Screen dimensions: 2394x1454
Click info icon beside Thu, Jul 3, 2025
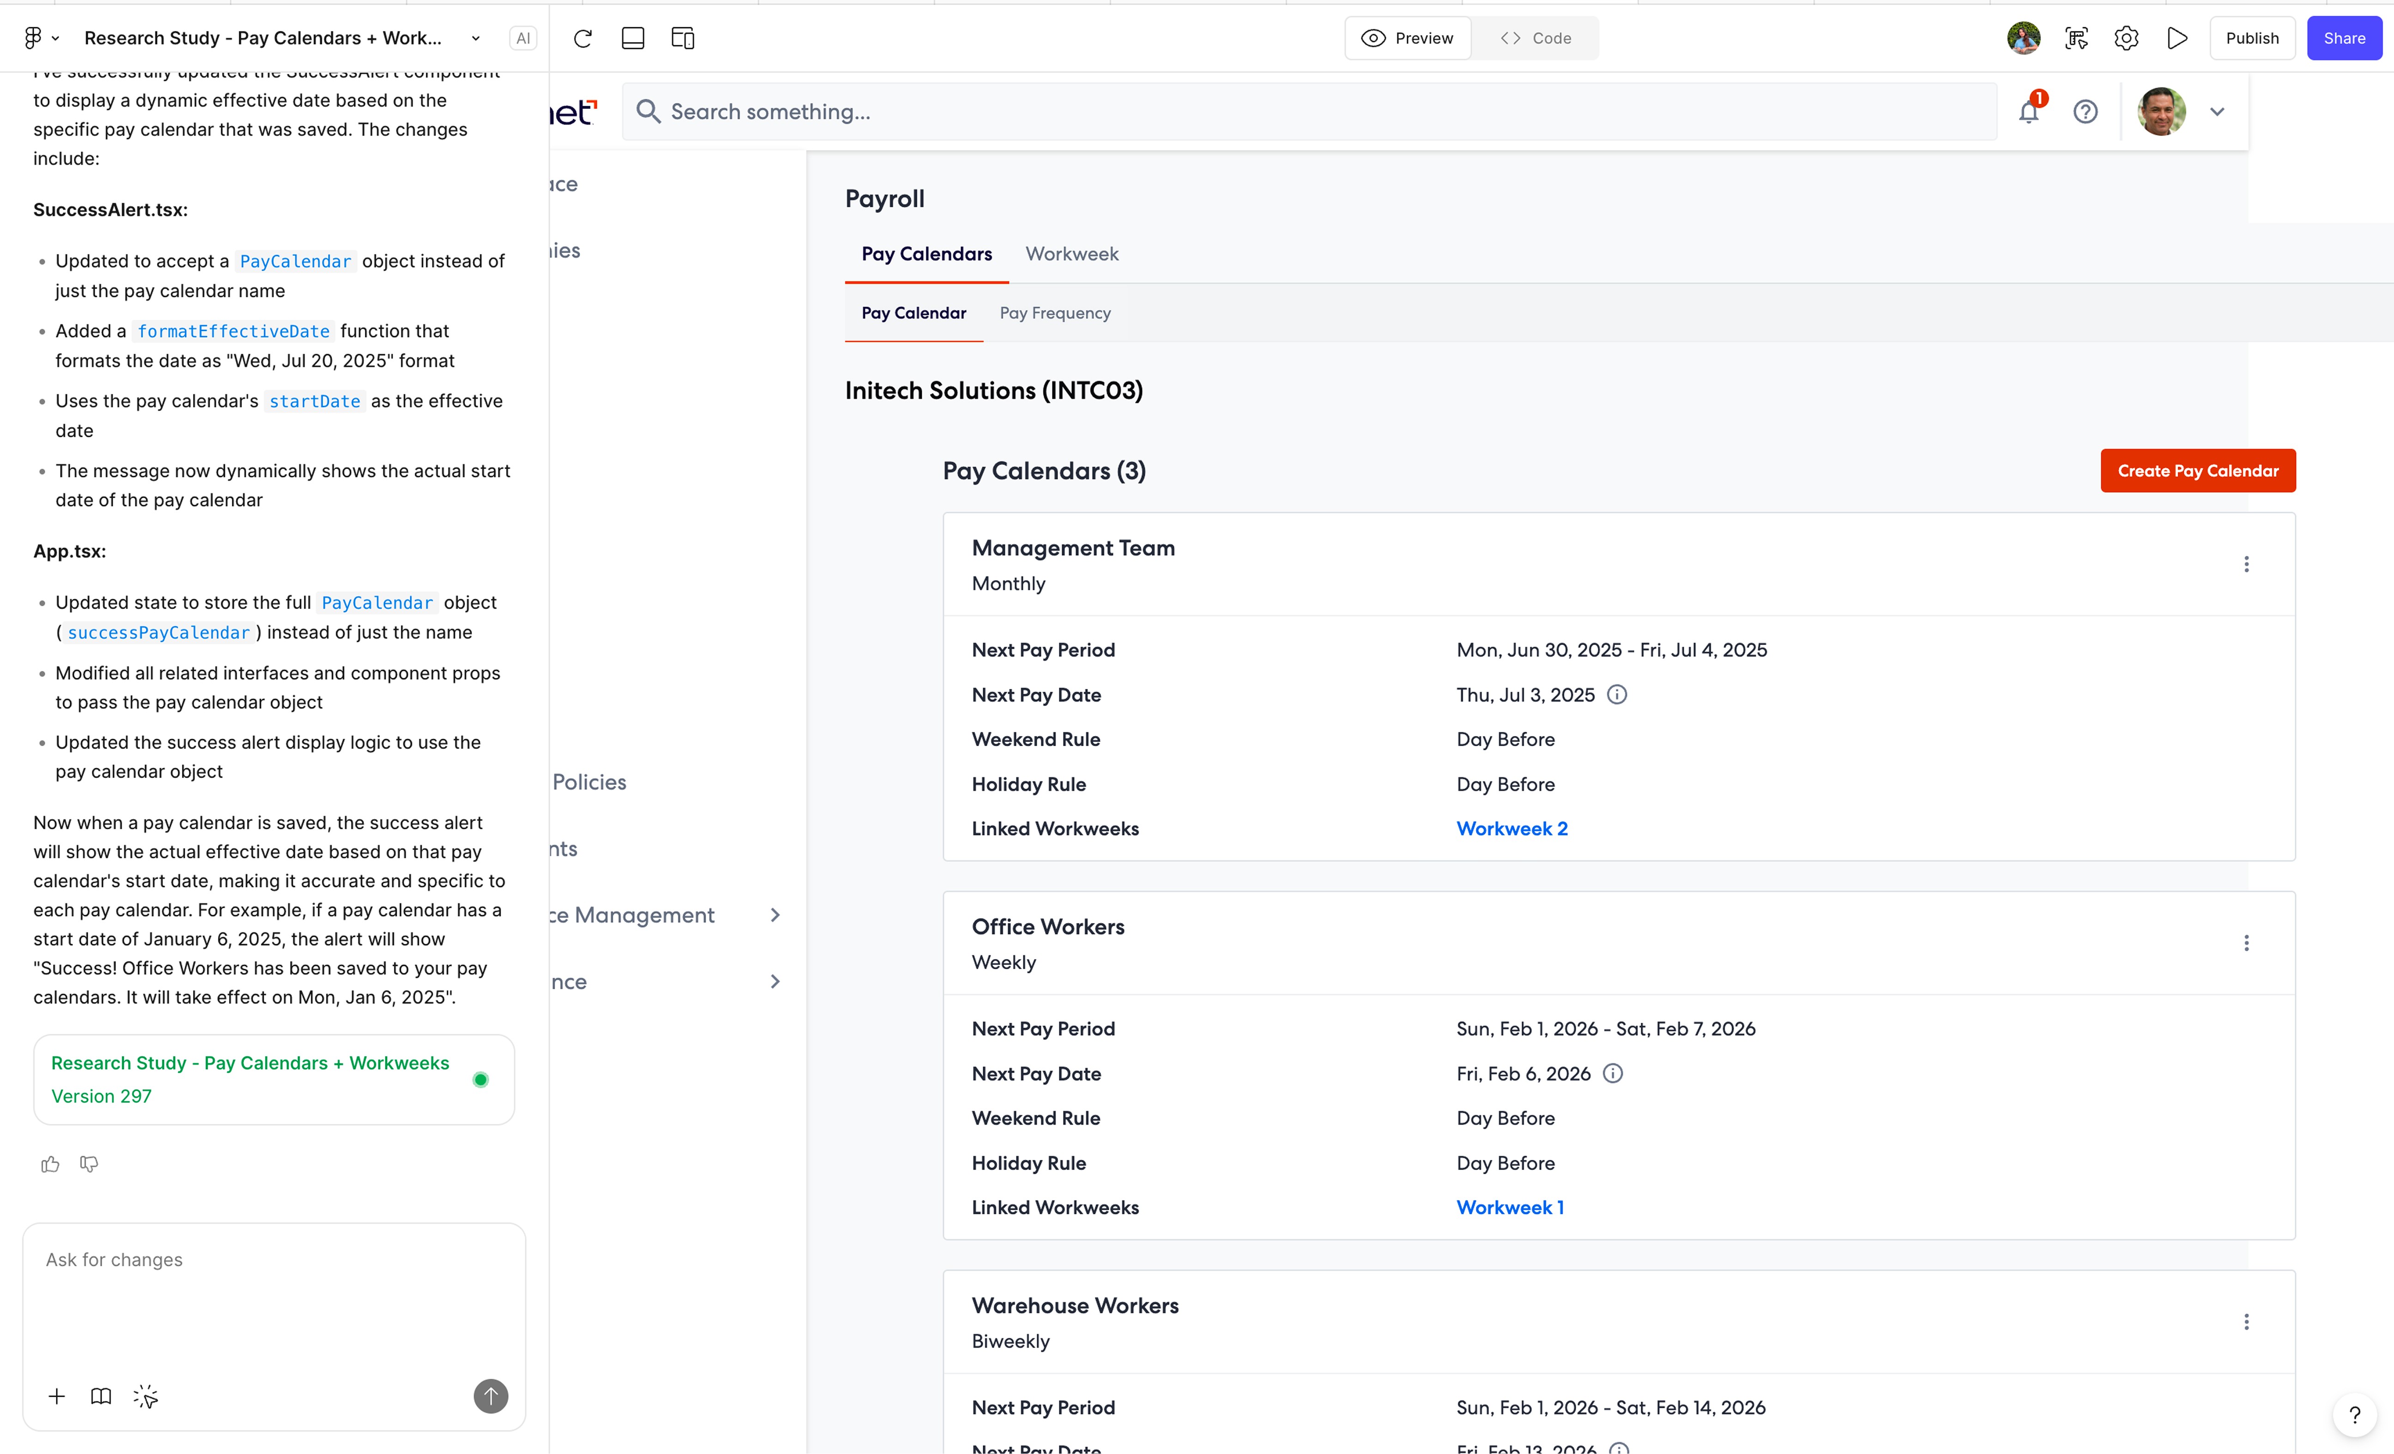pyautogui.click(x=1617, y=694)
